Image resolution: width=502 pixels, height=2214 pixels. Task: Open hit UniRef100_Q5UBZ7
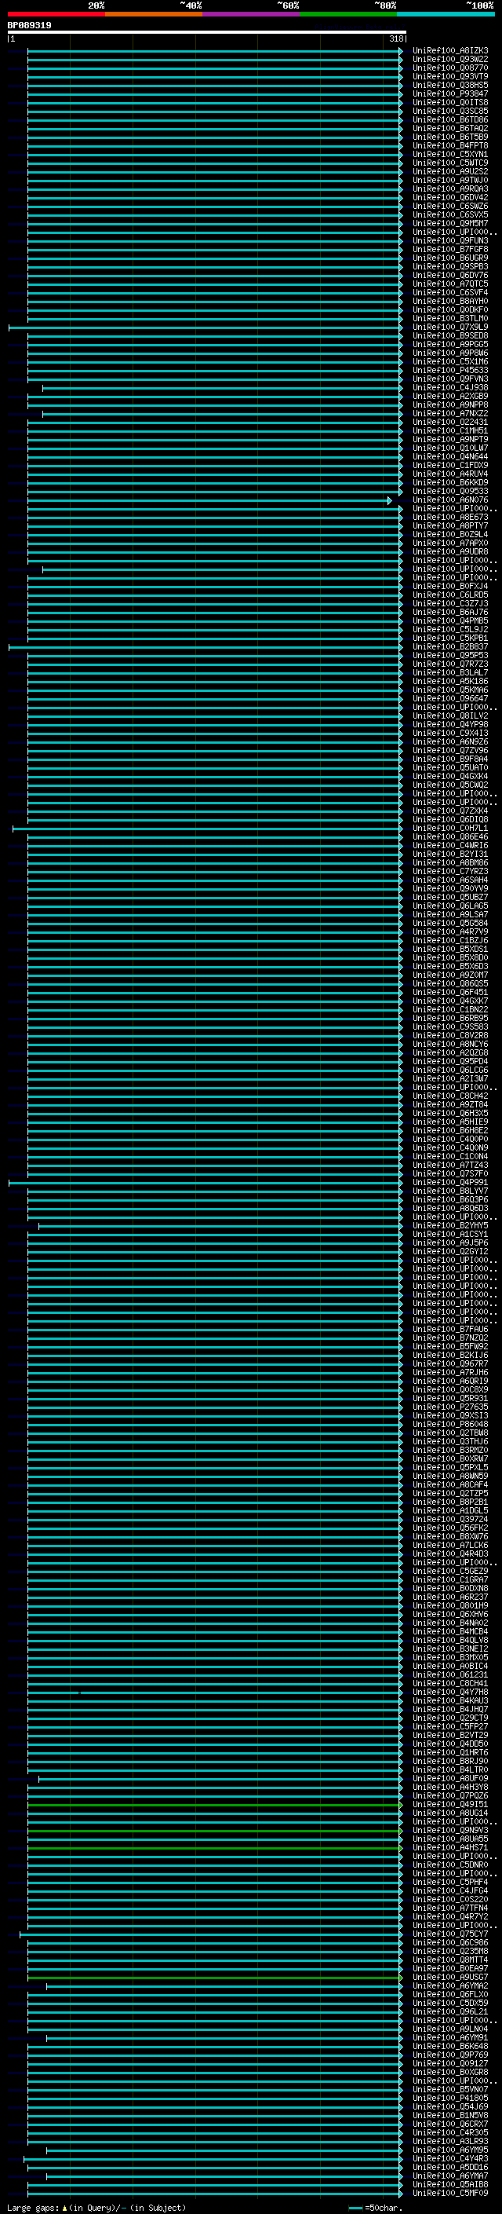coord(450,897)
